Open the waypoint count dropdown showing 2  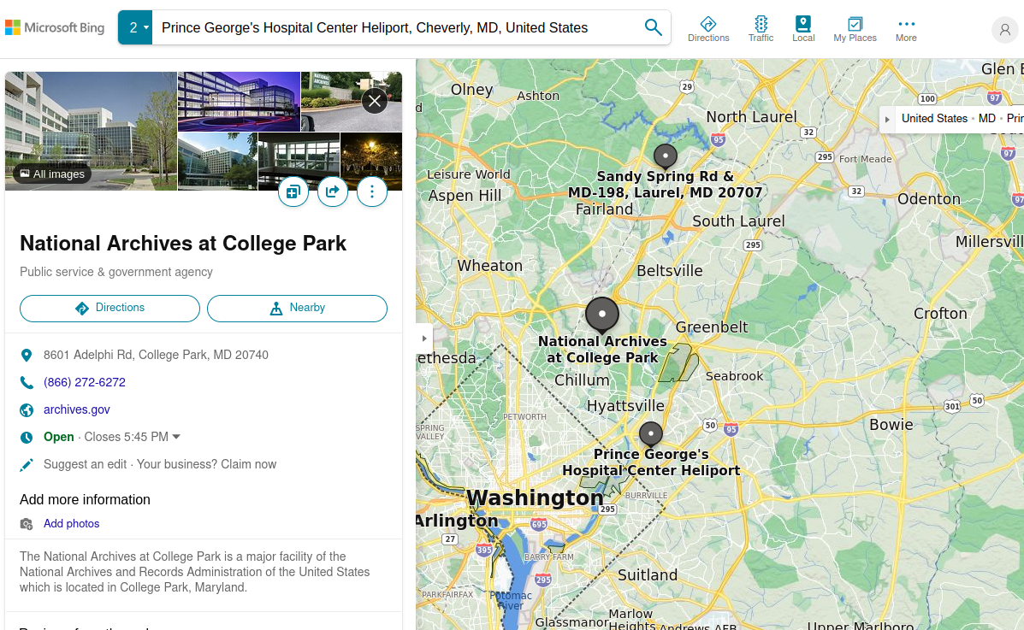(x=135, y=27)
